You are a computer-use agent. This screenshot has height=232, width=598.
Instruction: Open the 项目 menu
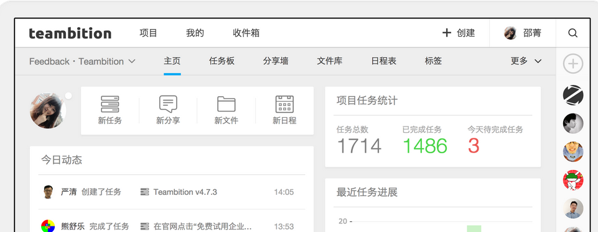148,33
